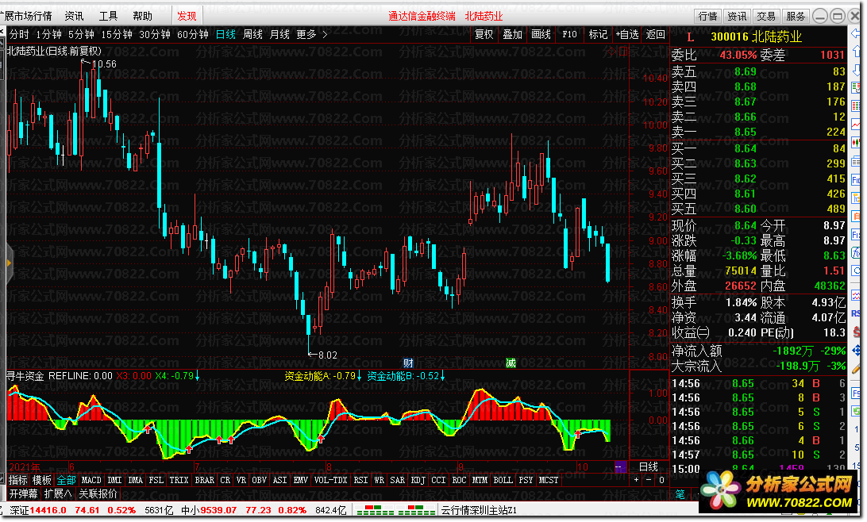Click 返回 to go back

pyautogui.click(x=655, y=34)
